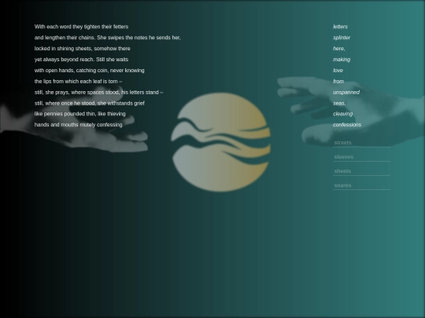Click the italic word 'seas,'

point(339,104)
